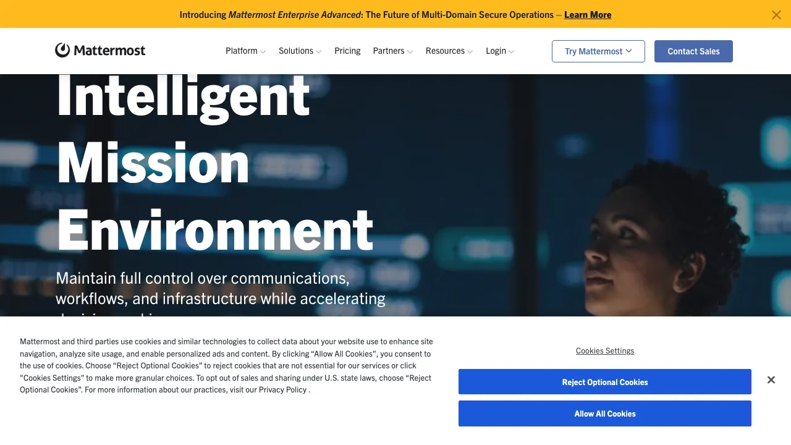Expand the Solutions menu chevron

(x=319, y=52)
